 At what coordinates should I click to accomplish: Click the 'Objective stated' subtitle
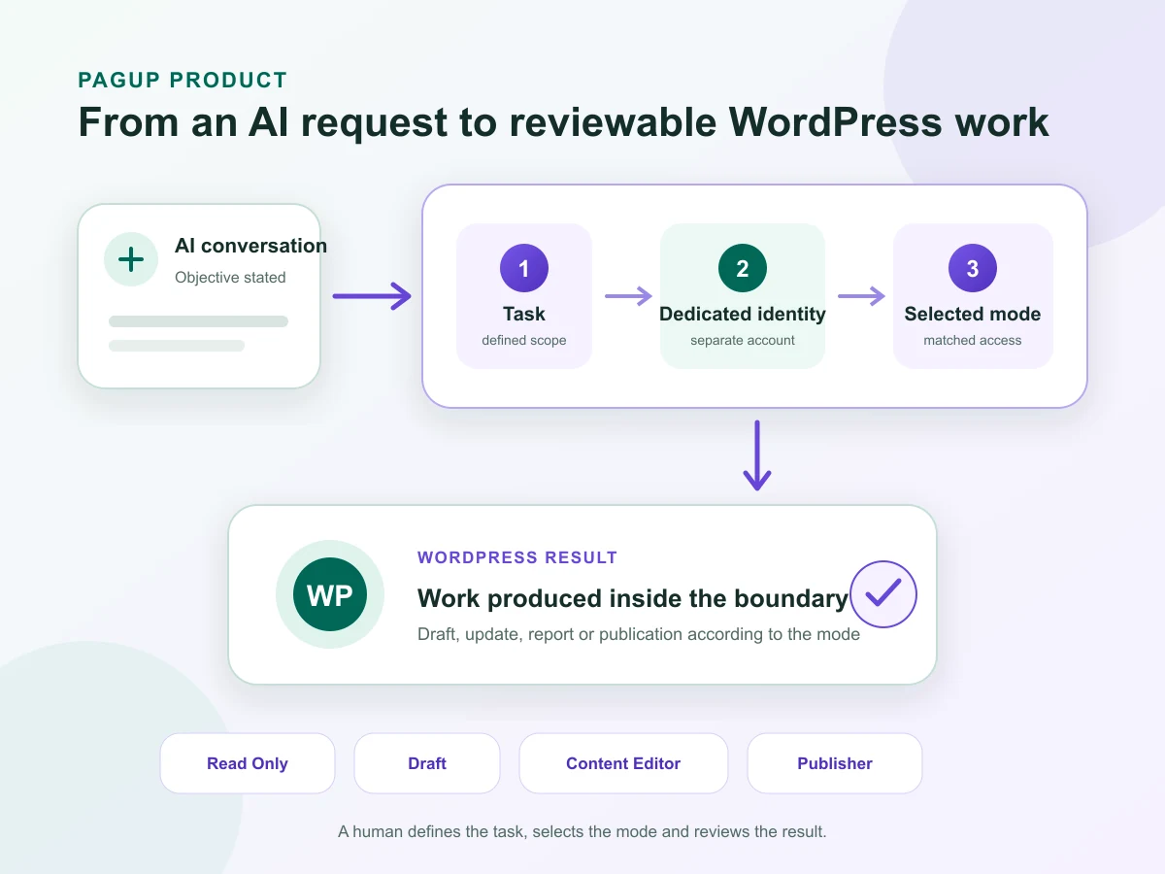[x=230, y=278]
